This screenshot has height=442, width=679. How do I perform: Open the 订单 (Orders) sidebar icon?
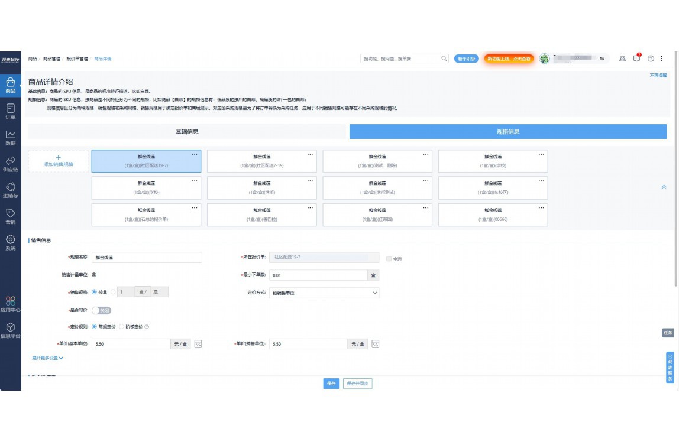10,110
